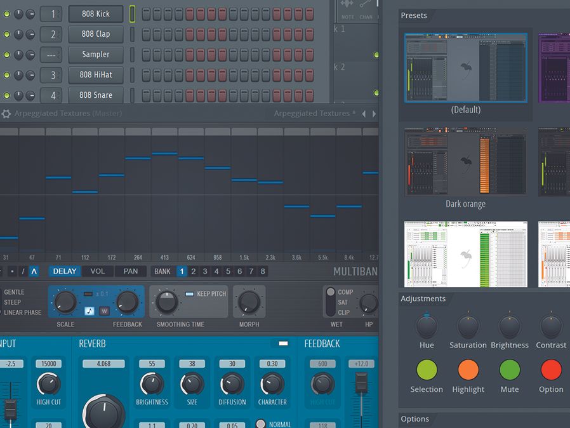
Task: Go to previous preset with left arrow
Action: 364,114
